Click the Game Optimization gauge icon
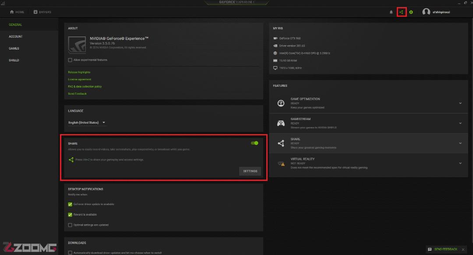This screenshot has width=473, height=255. click(x=281, y=103)
